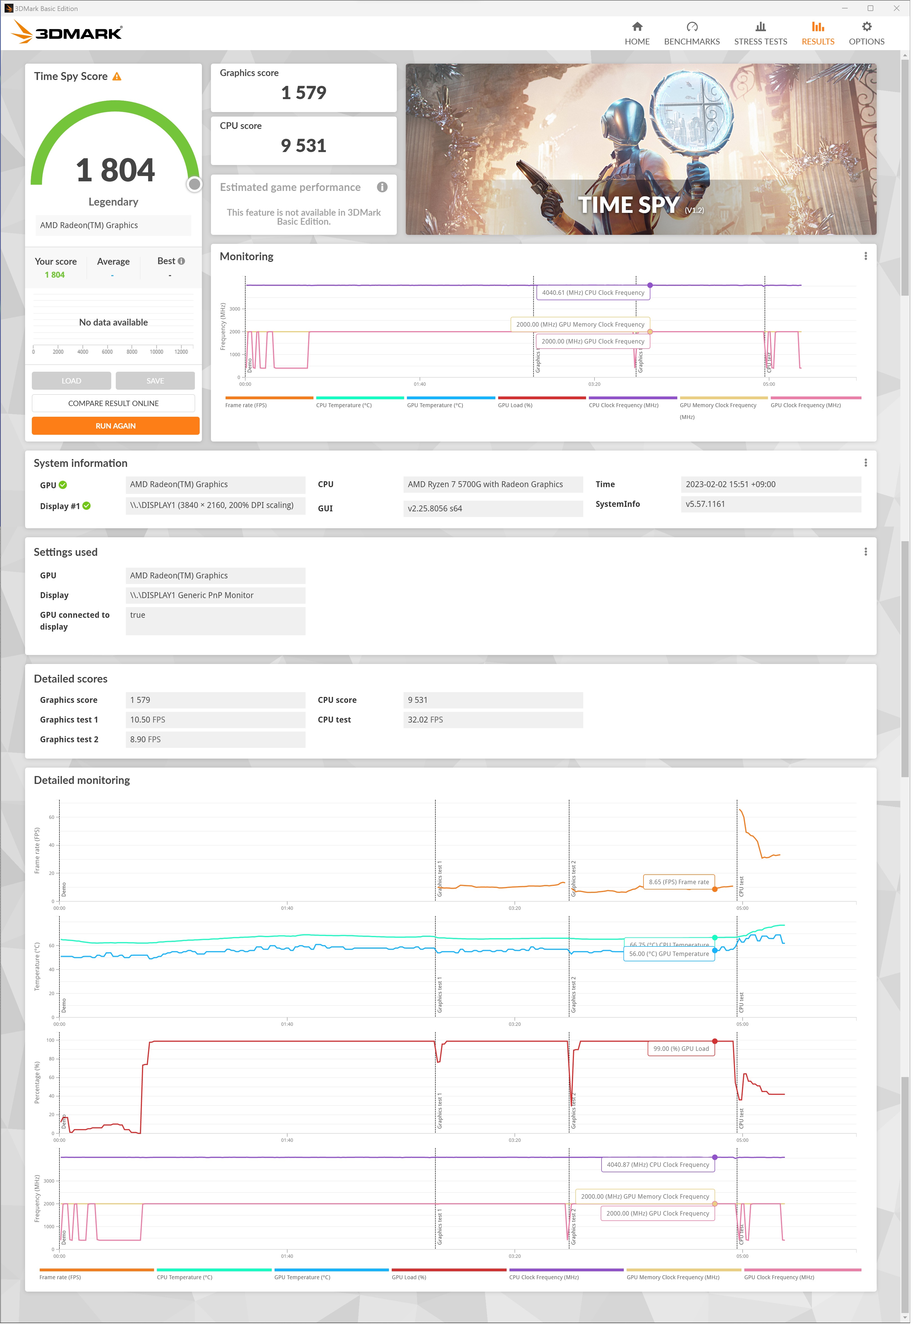The width and height of the screenshot is (913, 1324).
Task: Toggle Frame rate (FPS) legend in Monitoring
Action: tap(246, 405)
